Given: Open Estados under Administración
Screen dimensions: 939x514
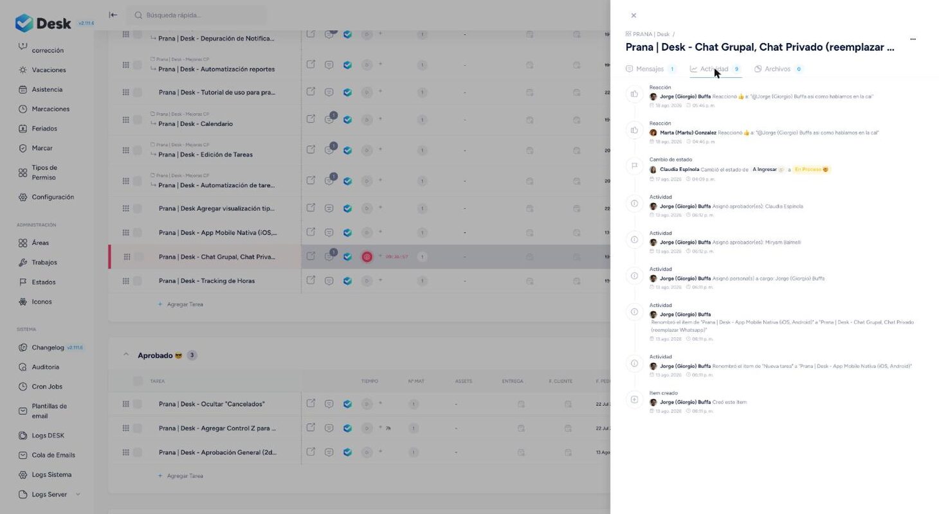Looking at the screenshot, I should pyautogui.click(x=44, y=282).
